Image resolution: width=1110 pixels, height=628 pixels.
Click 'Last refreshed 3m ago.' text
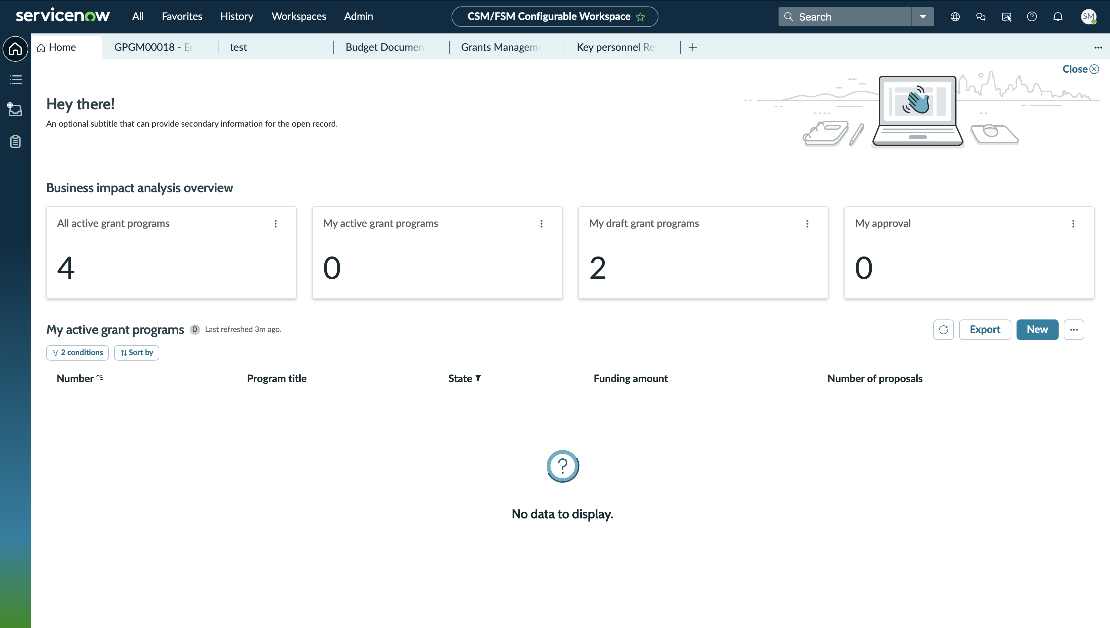243,329
